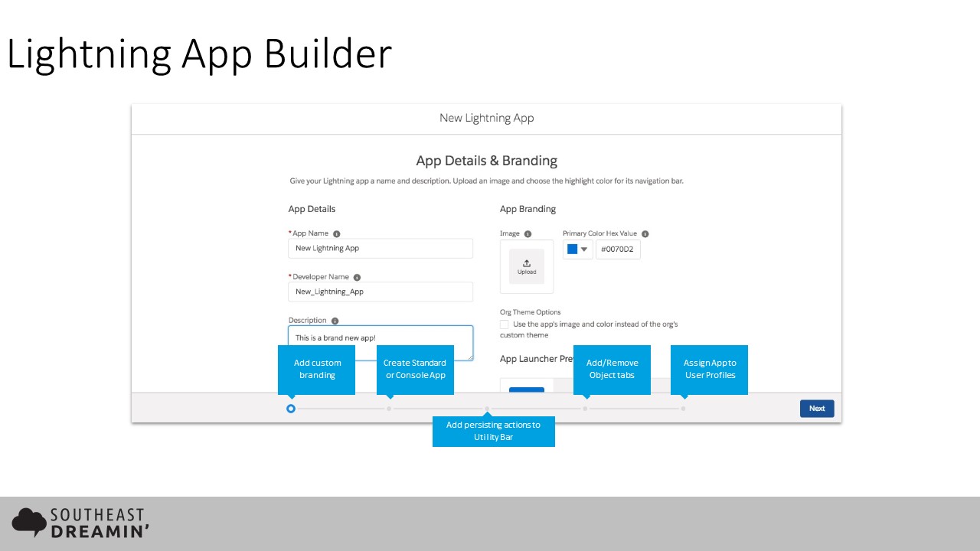Click the Next button
The height and width of the screenshot is (551, 980).
pos(817,409)
